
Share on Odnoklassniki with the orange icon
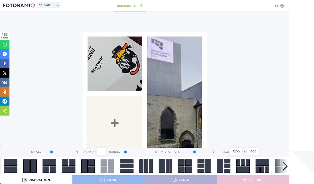(5, 92)
